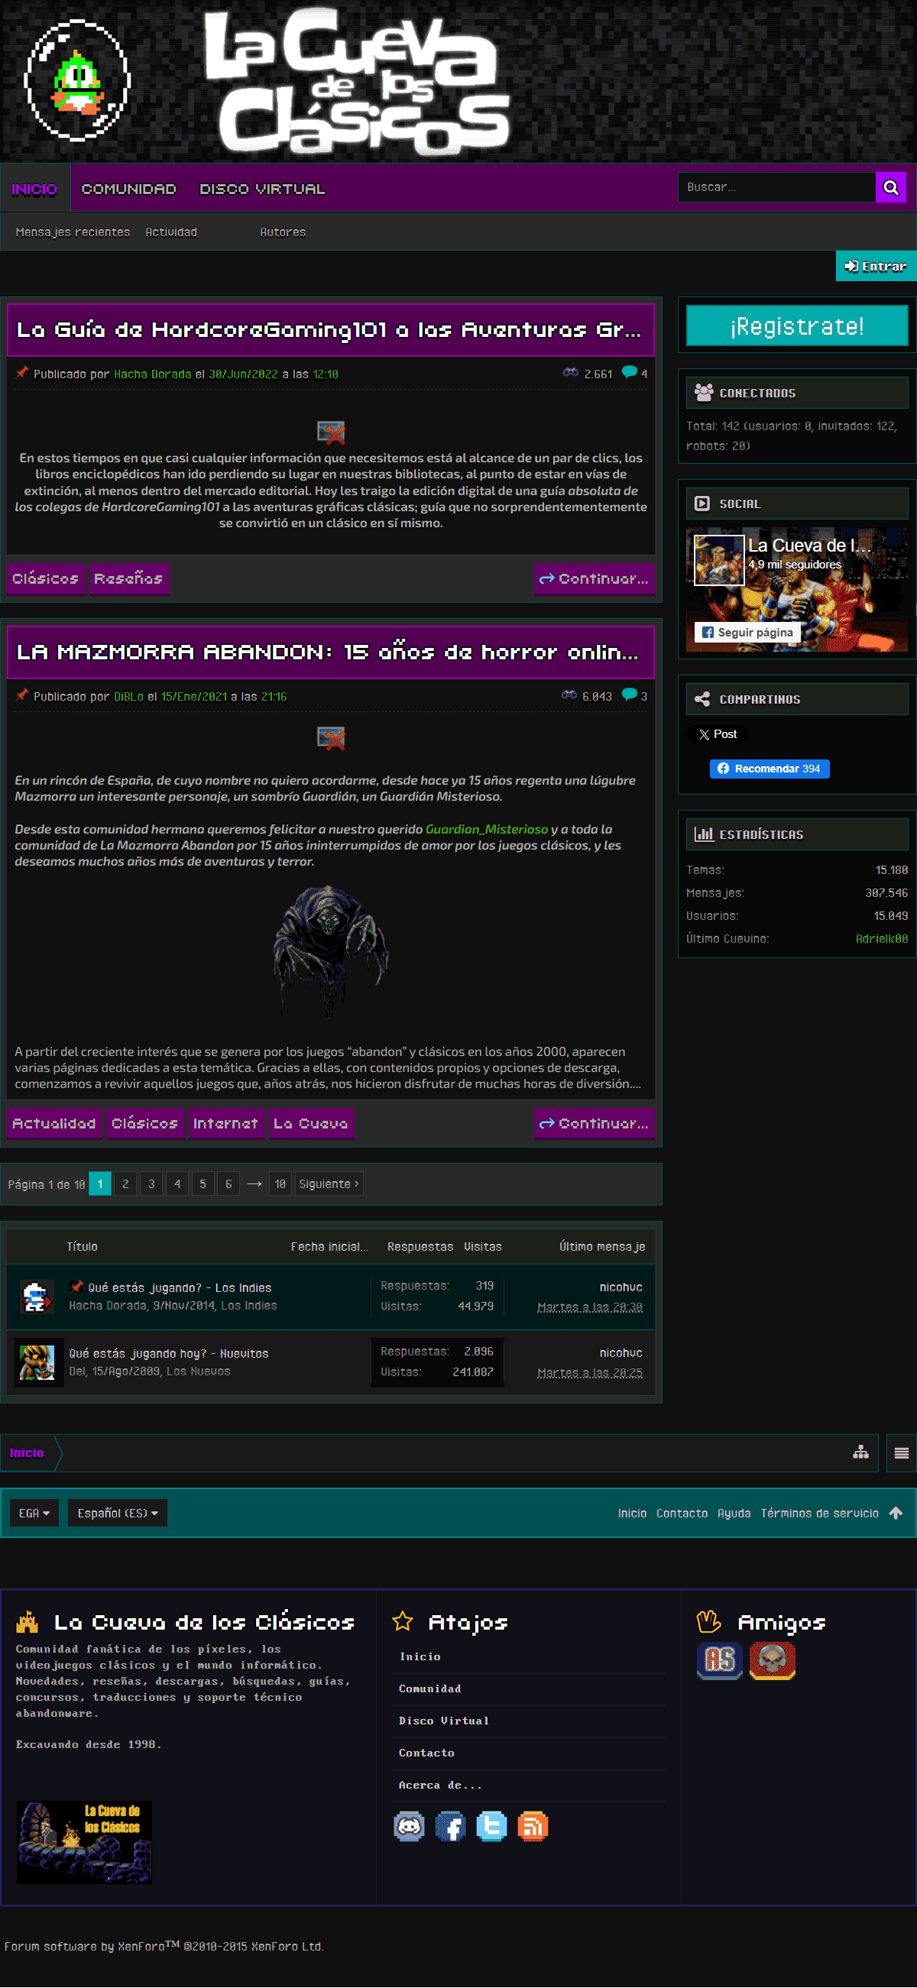Viewport: 917px width, 1988px height.
Task: Open the Guardian_Misterioso user link
Action: tap(486, 829)
